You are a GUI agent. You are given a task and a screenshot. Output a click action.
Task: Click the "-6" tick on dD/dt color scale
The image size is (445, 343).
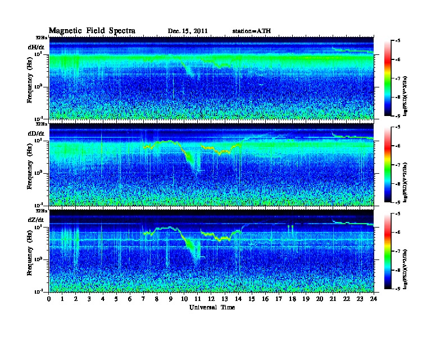(398, 146)
